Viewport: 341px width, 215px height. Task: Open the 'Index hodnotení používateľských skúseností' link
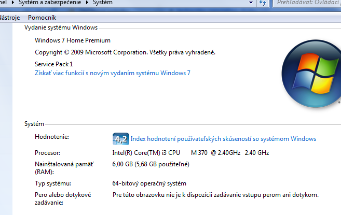tap(223, 139)
